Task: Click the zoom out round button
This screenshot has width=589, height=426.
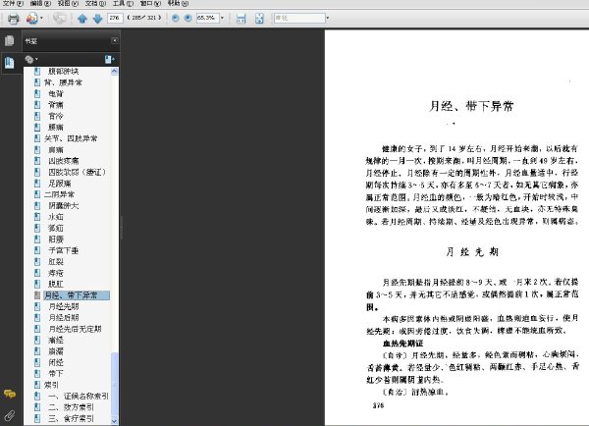Action: pos(175,18)
